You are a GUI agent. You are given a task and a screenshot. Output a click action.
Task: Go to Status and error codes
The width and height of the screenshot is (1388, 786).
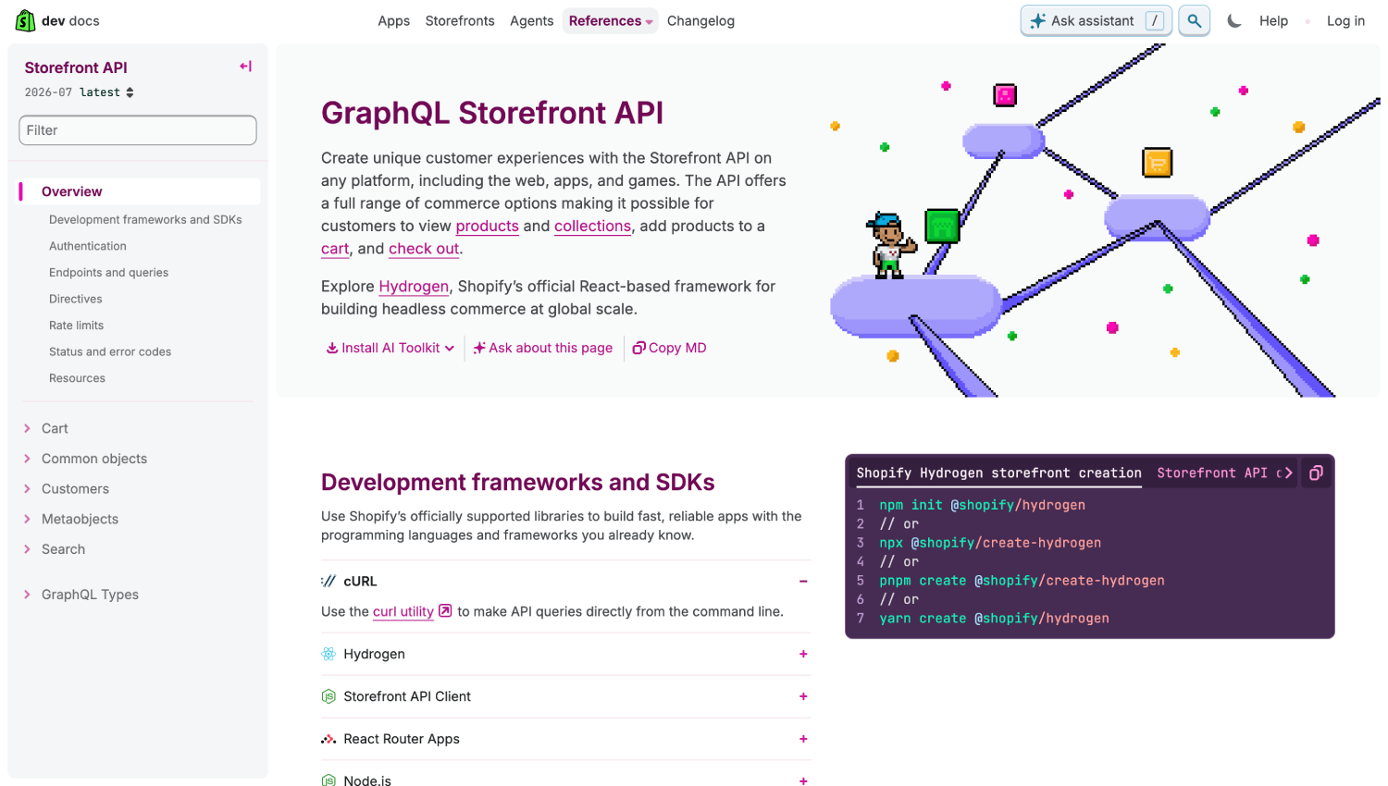point(110,351)
